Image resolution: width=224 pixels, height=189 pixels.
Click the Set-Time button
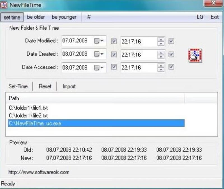tap(18, 86)
